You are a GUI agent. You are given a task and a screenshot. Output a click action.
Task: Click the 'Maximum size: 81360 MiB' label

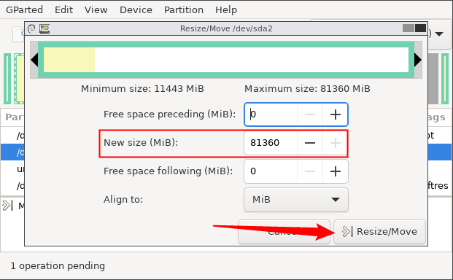[307, 89]
